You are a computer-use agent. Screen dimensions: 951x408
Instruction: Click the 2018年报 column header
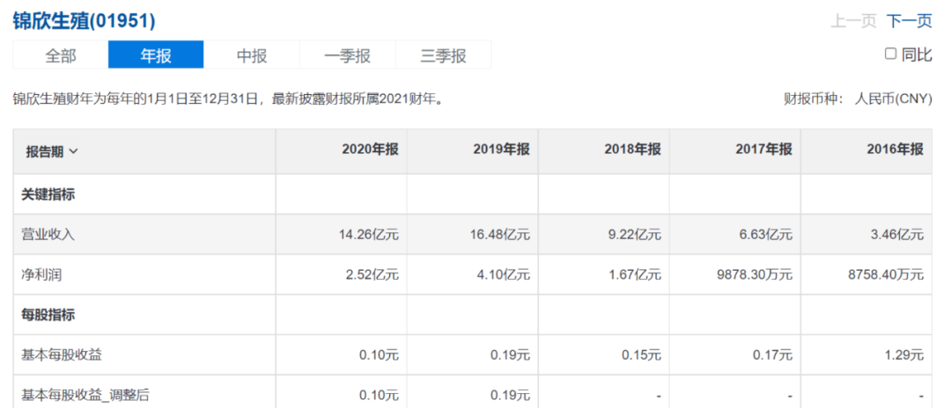tap(632, 149)
